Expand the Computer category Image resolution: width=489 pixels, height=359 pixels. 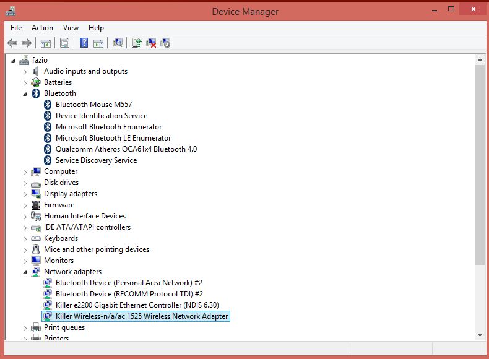tap(25, 172)
